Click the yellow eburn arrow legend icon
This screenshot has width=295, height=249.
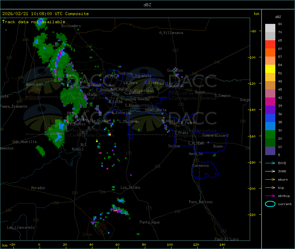[x=270, y=180]
